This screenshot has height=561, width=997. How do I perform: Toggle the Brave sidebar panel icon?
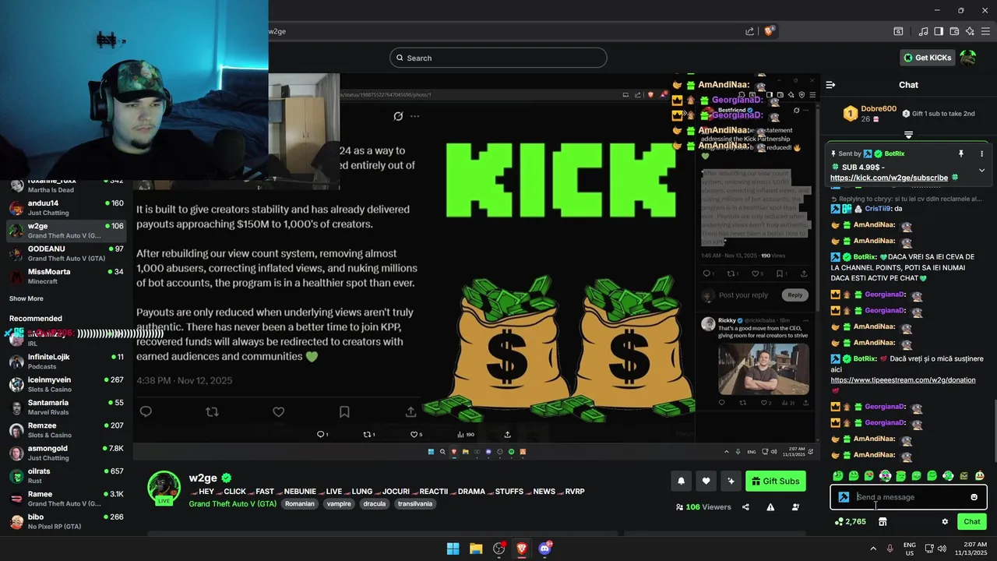pos(939,31)
